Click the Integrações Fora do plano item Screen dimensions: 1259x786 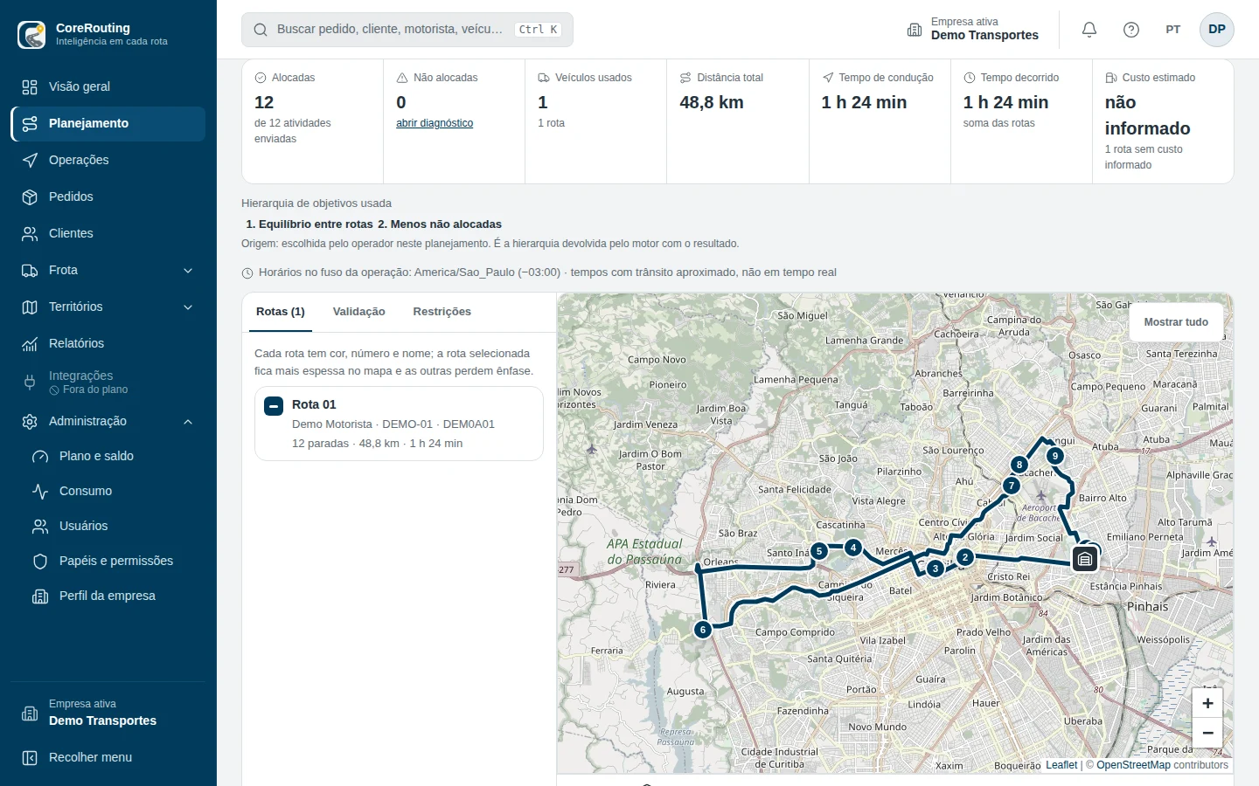click(108, 383)
